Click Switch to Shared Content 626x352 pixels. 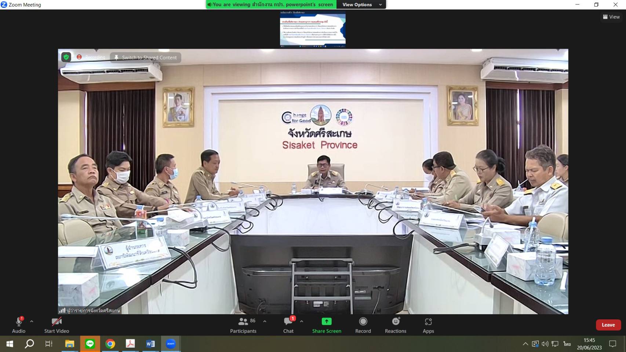146,58
